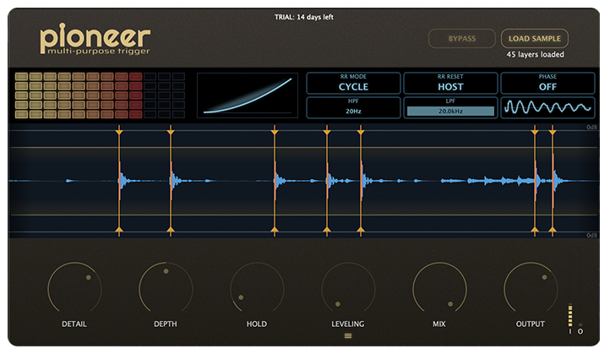Select the sixth trigger marker on the waveform

click(535, 181)
